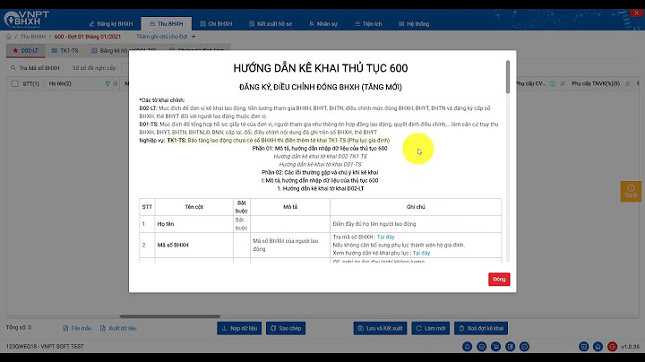
Task: Open the Họ tên(2) column filter icon
Action: [x=107, y=83]
